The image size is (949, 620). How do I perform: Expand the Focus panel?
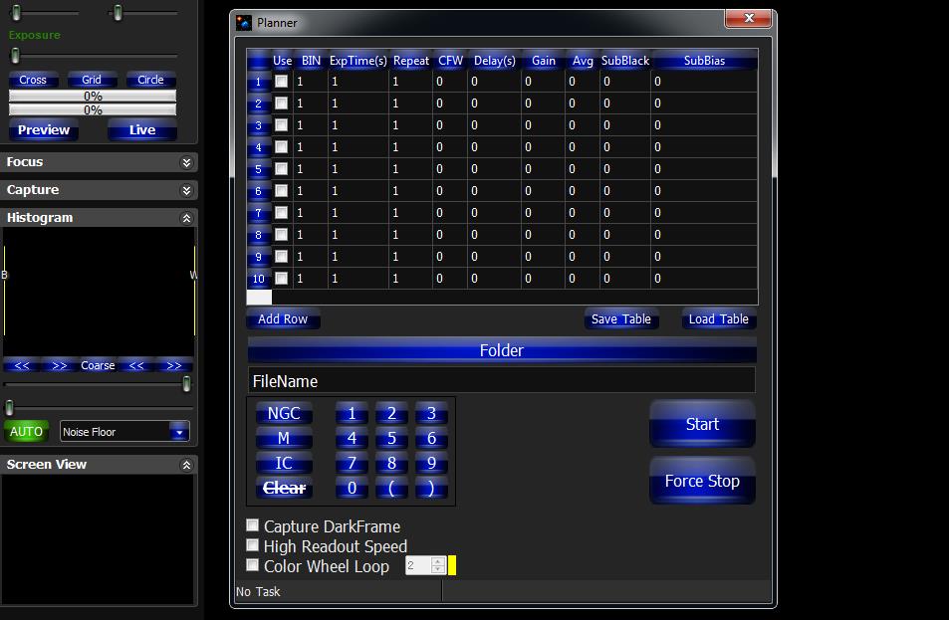186,162
